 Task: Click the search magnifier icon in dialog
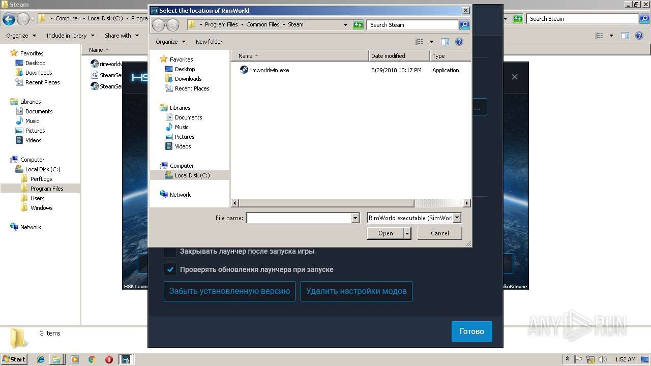pos(464,24)
